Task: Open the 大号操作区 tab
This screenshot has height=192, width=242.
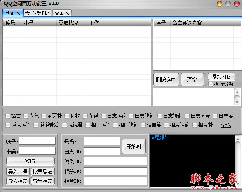Action: [x=38, y=13]
